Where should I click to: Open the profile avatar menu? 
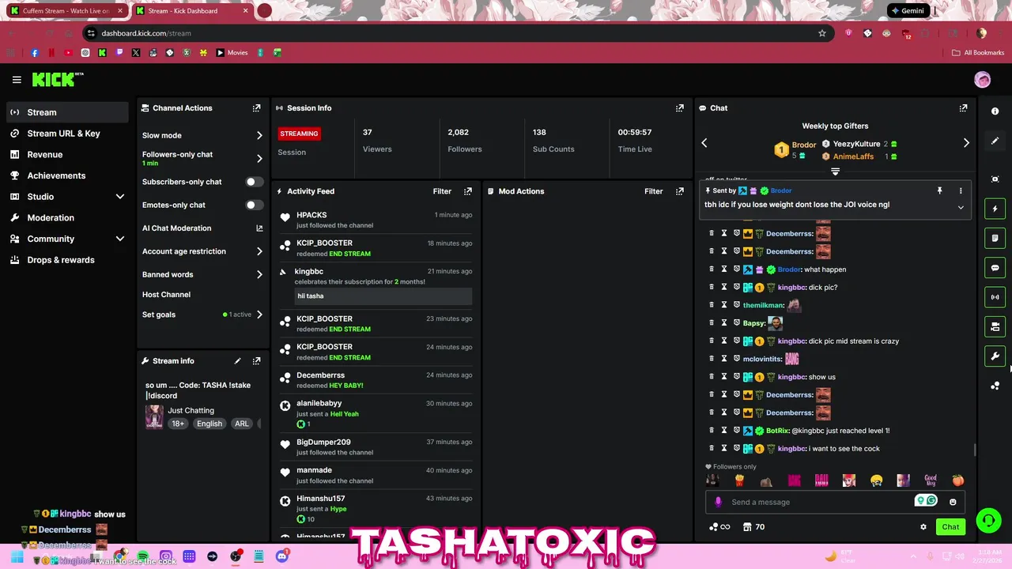[x=983, y=80]
